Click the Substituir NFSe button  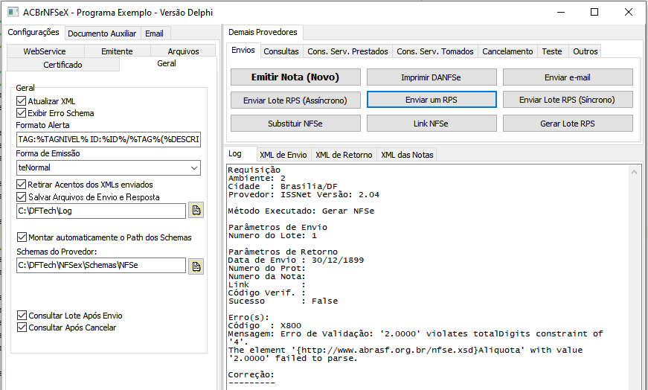(x=295, y=124)
